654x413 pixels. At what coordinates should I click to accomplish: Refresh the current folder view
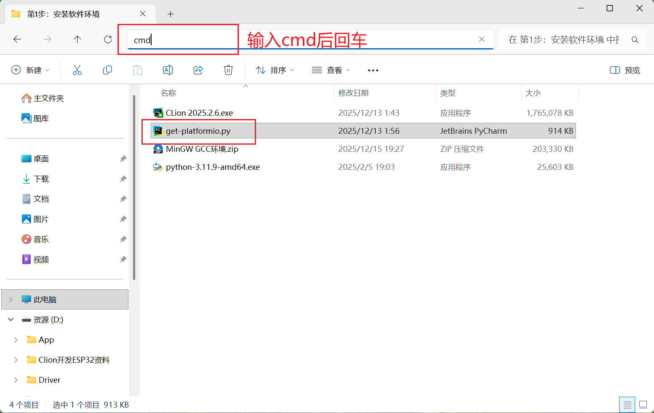[x=108, y=39]
